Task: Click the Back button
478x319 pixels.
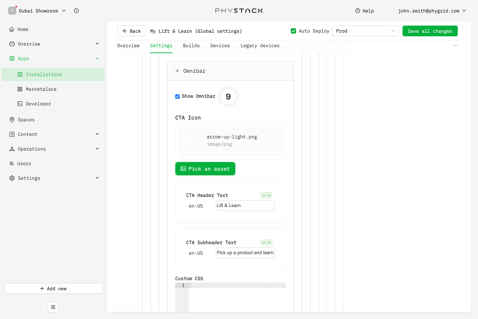Action: (x=131, y=31)
